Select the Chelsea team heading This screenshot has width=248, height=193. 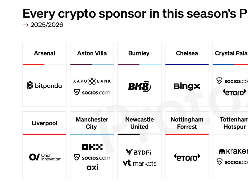(x=187, y=53)
